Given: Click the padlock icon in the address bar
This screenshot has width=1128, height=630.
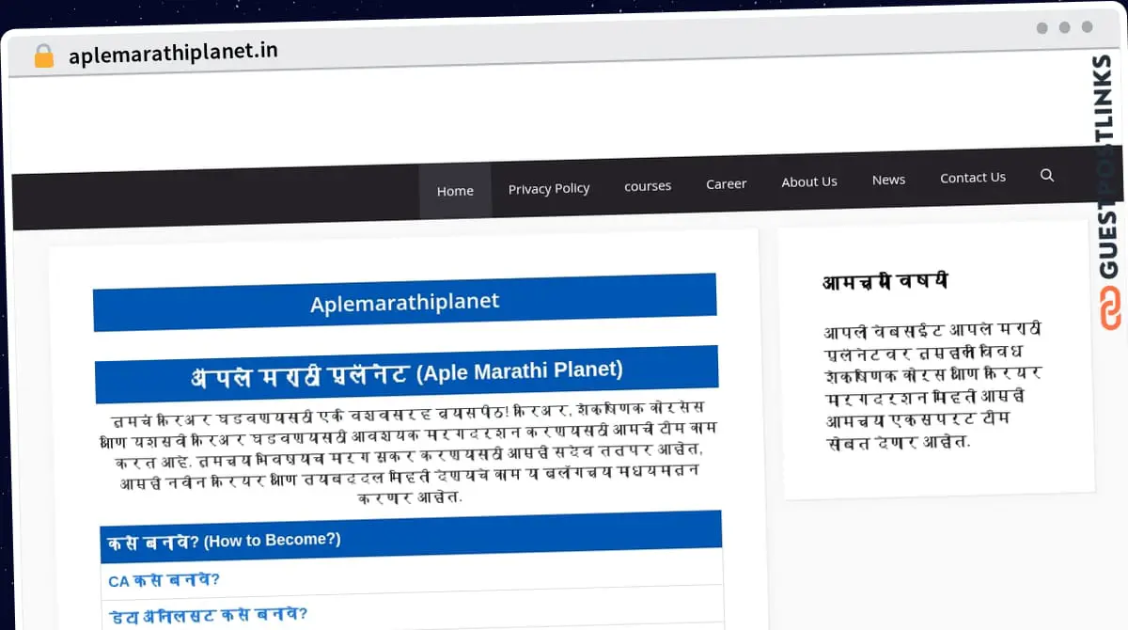Looking at the screenshot, I should pyautogui.click(x=43, y=55).
